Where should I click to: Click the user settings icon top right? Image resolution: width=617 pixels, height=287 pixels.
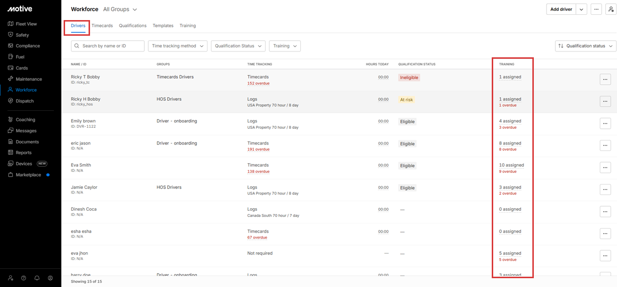coord(611,9)
